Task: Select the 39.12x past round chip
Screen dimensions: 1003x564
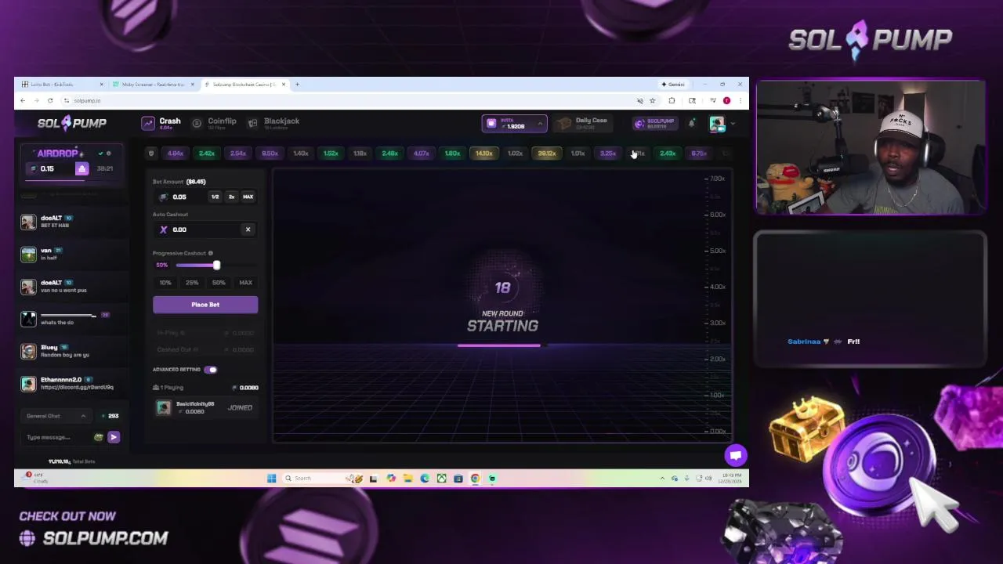Action: click(546, 154)
